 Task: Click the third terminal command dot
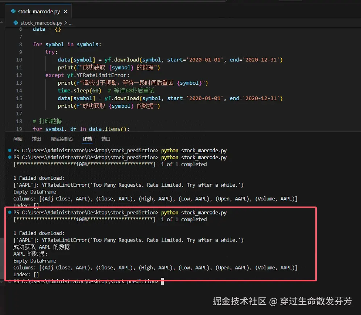tap(10, 212)
